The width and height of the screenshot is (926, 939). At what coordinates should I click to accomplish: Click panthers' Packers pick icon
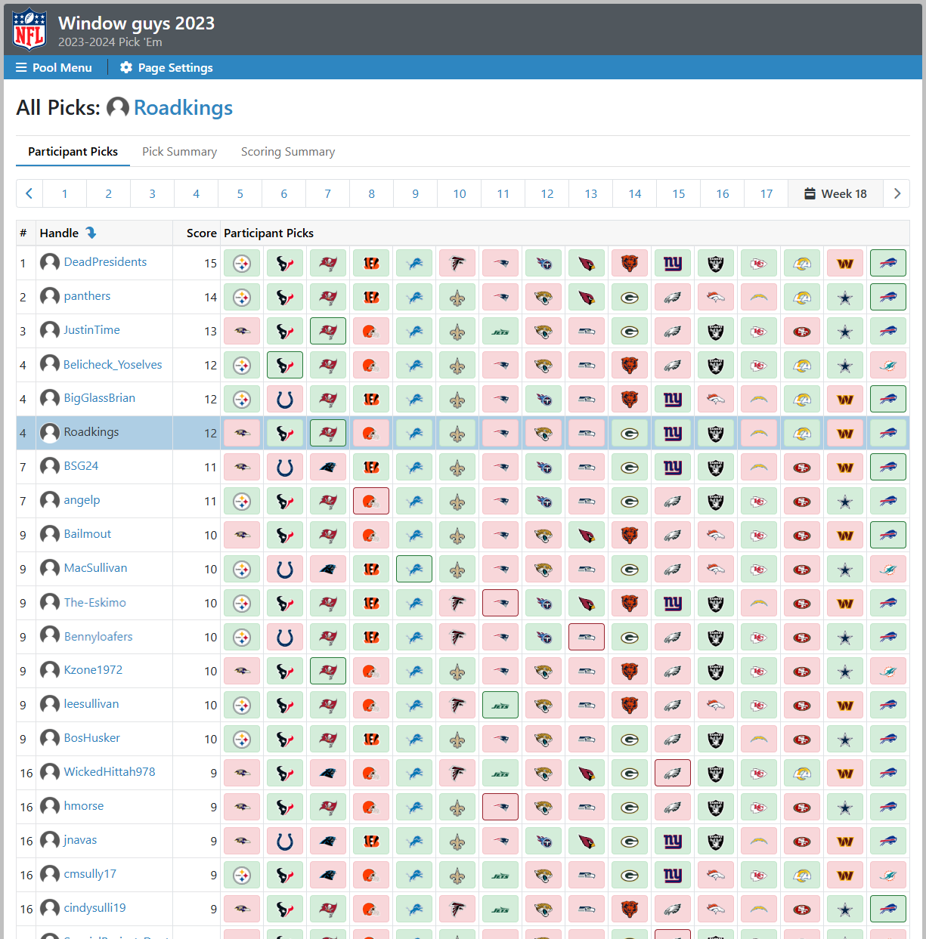[630, 297]
